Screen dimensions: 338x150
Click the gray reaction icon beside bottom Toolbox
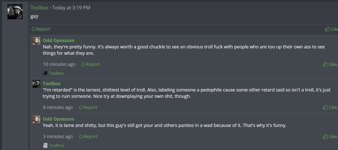click(45, 145)
